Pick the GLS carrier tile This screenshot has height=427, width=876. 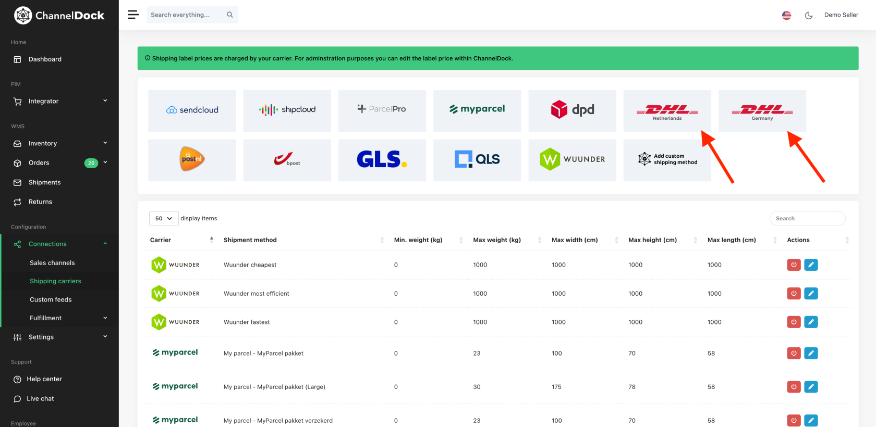(x=382, y=160)
